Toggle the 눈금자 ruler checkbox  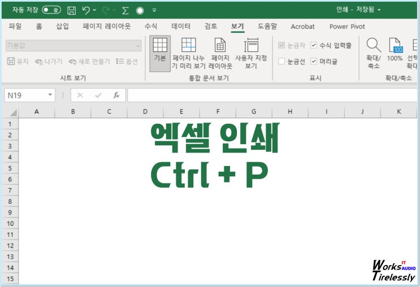(x=282, y=45)
